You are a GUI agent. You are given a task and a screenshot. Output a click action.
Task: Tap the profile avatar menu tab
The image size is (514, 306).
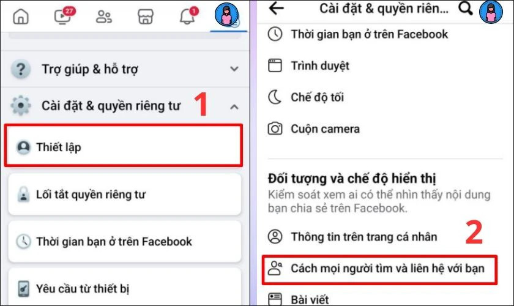coord(227,15)
